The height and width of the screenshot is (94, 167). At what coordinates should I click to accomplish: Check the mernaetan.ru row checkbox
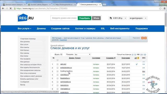[x=57, y=89]
